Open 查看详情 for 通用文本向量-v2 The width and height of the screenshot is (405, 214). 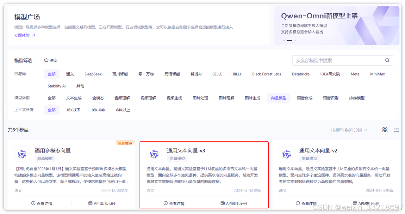tap(306, 203)
